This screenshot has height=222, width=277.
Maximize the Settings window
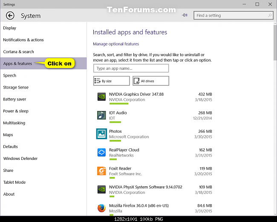tap(257, 4)
